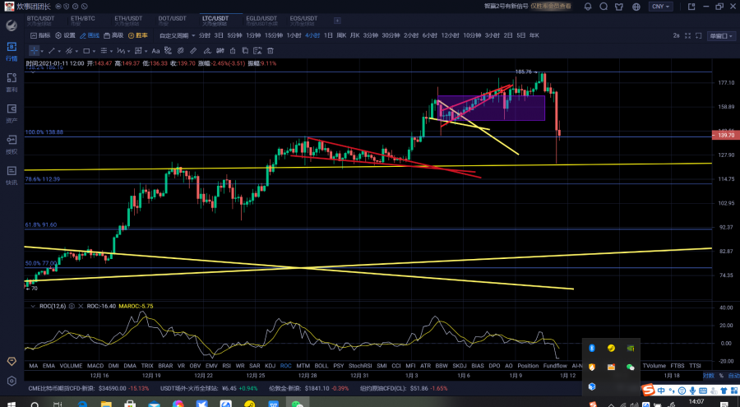
Task: Open the CNY currency dropdown
Action: coord(660,7)
